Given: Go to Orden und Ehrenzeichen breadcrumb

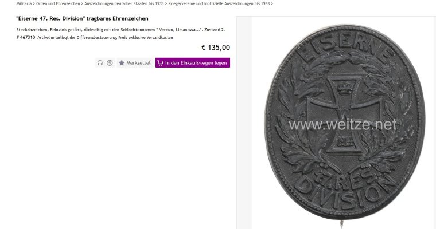Looking at the screenshot, I should 58,3.
